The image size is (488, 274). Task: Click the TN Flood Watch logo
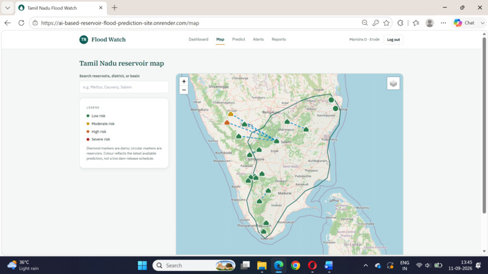tap(84, 39)
